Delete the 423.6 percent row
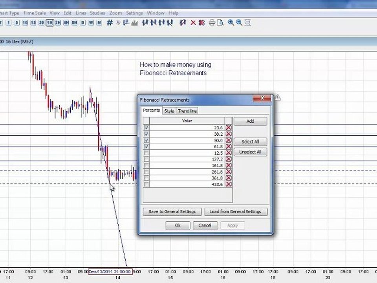 [x=229, y=184]
